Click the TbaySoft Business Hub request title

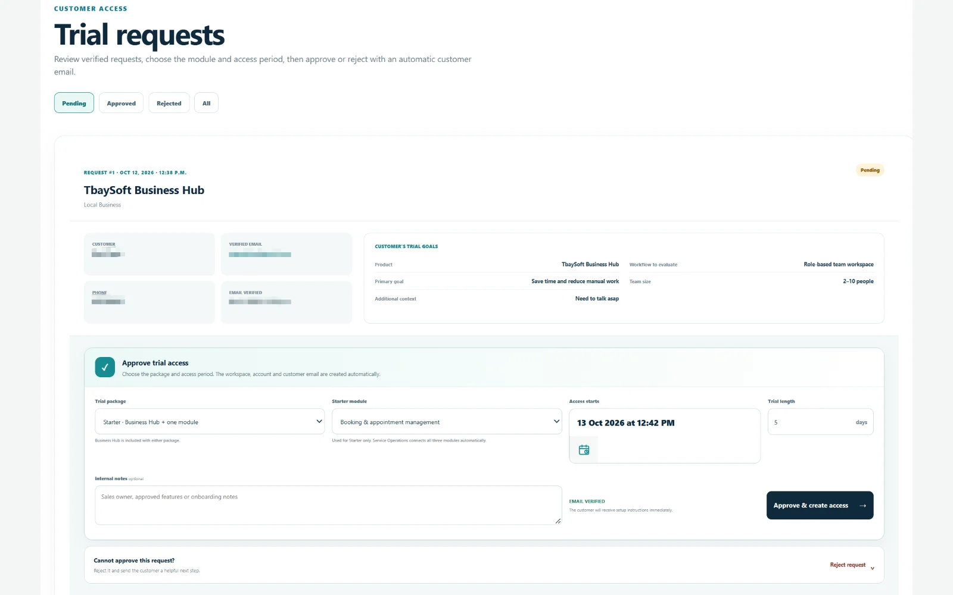(x=144, y=190)
